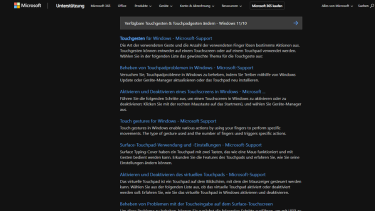Click description starting 'Führen Sie die folgenden Schritte'
Viewport: 375px width, 211px height.
coord(210,104)
